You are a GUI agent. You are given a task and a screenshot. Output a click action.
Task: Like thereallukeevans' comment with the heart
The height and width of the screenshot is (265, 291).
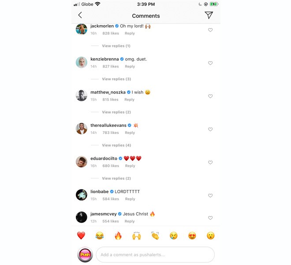coord(210,129)
